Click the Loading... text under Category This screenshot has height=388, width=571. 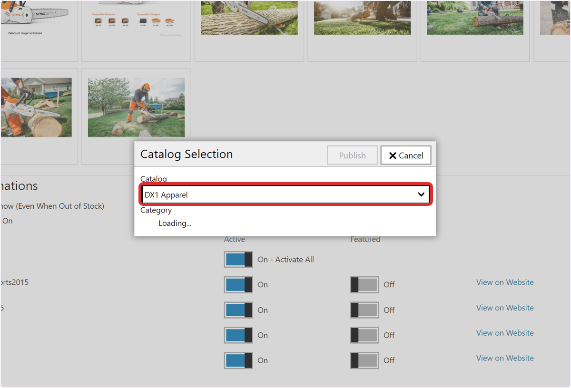point(175,223)
